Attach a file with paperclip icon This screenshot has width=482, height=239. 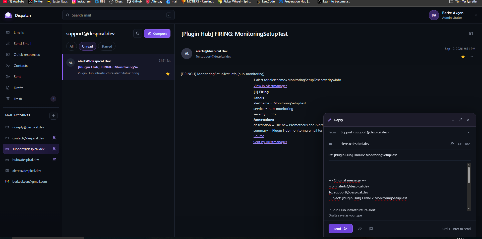coord(360,229)
